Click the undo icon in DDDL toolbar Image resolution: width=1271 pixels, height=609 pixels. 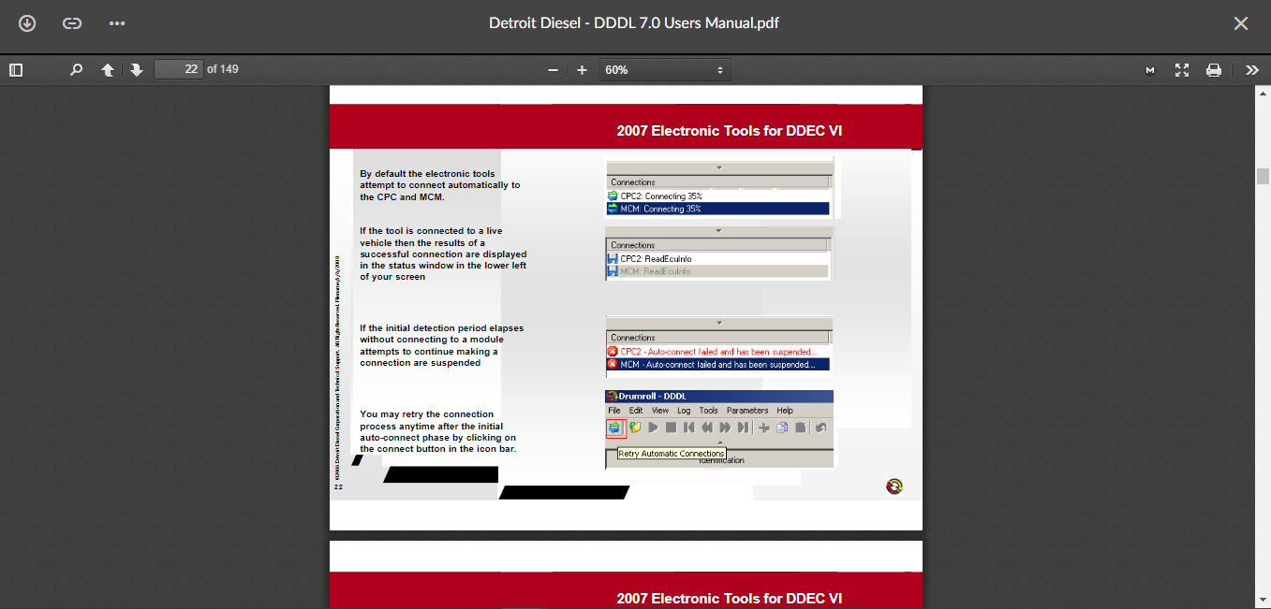(821, 428)
